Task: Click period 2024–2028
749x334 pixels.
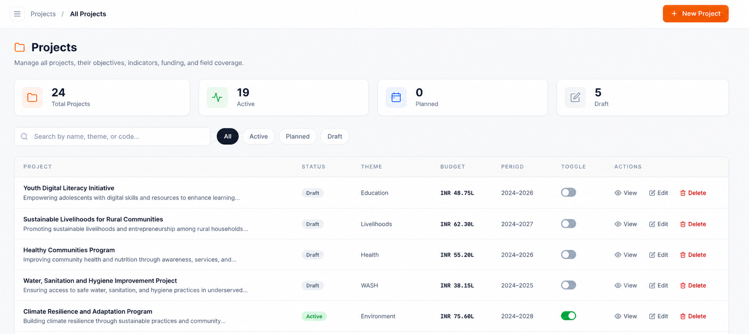Action: [x=517, y=316]
